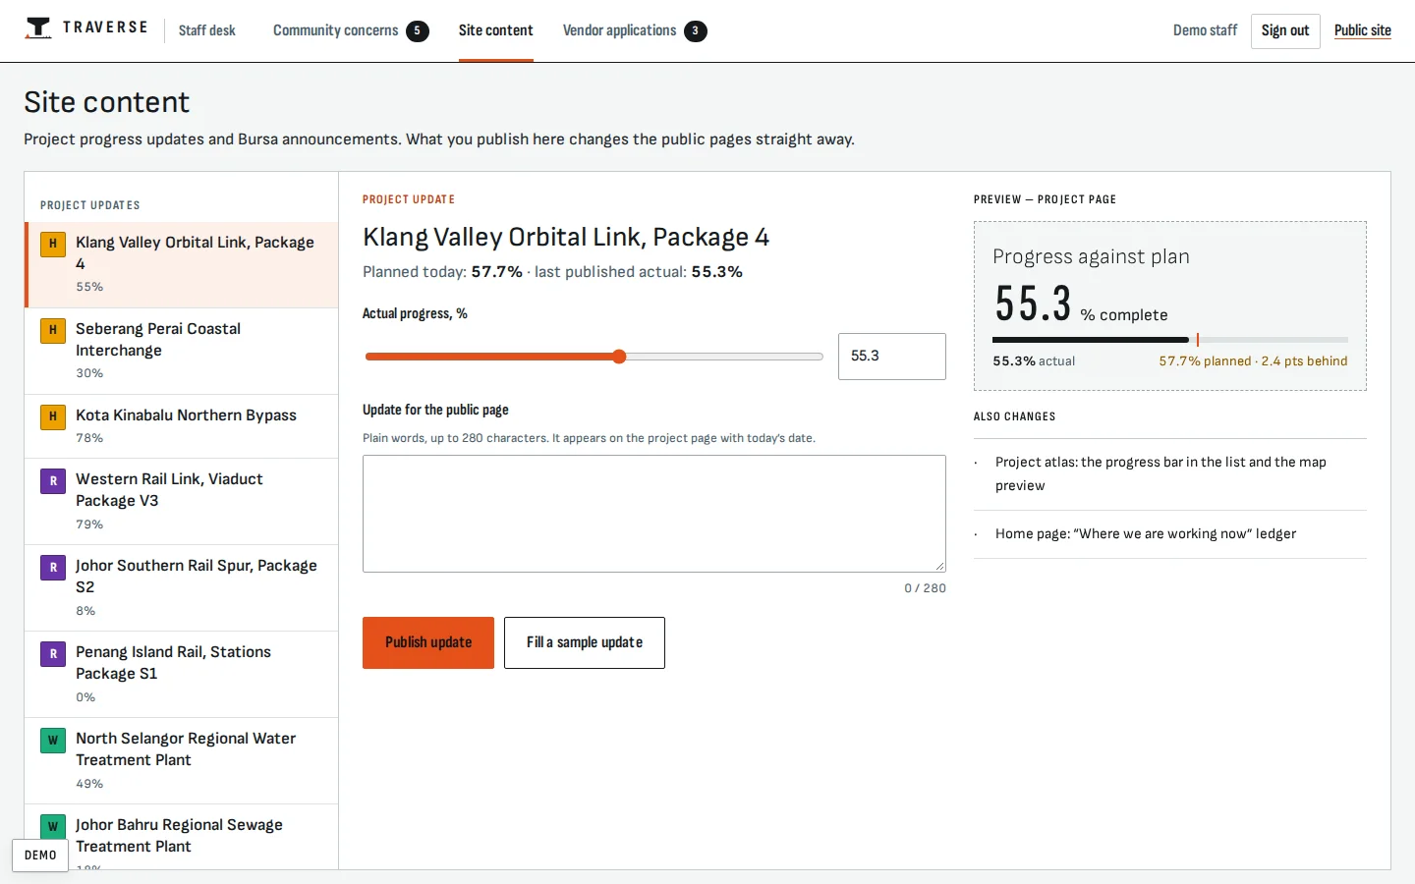Image resolution: width=1415 pixels, height=884 pixels.
Task: Select Kota Kinabalu Northern Bypass project
Action: [182, 426]
